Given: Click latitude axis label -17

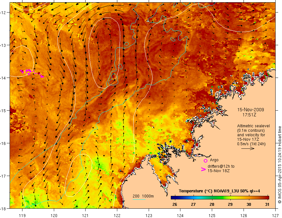Looking at the screenshot, I should (4, 176).
